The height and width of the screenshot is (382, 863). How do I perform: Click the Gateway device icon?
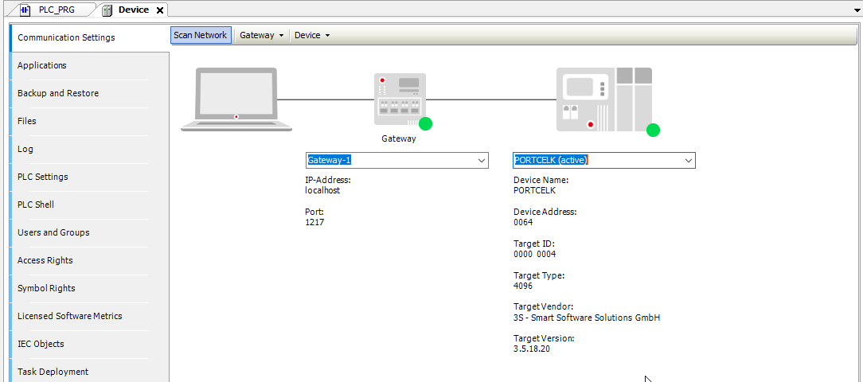[400, 99]
